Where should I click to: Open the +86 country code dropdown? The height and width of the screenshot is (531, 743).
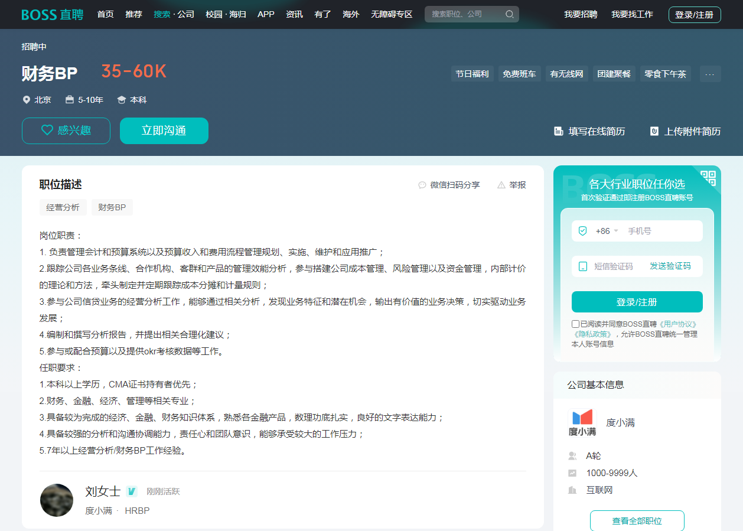607,231
